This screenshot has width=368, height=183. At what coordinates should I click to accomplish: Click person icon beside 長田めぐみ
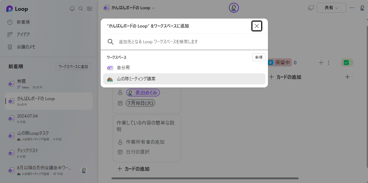tap(120, 93)
